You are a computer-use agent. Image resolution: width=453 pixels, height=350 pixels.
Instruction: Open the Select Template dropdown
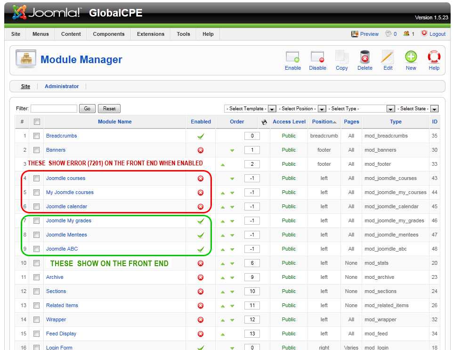[x=272, y=108]
